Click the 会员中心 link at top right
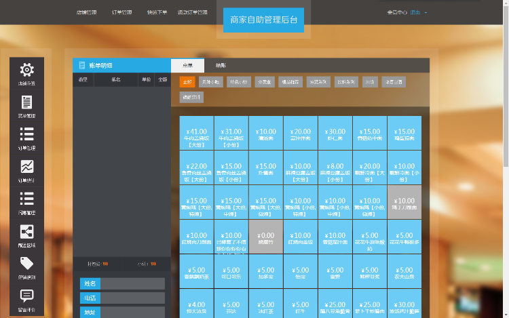 click(x=397, y=12)
